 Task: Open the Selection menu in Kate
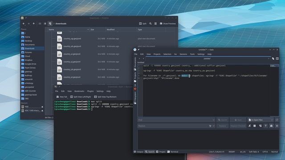(x=167, y=54)
